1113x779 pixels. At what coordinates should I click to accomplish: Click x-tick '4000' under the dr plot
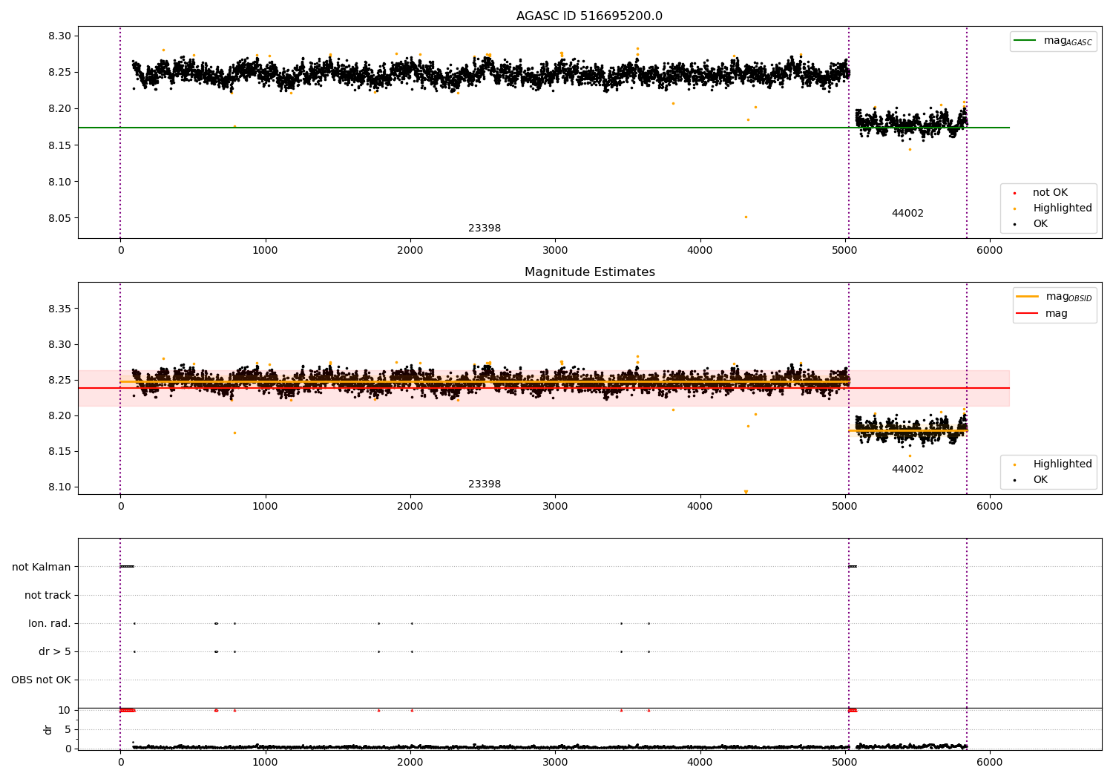[700, 763]
